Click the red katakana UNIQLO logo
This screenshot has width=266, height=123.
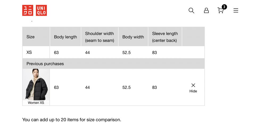(28, 10)
